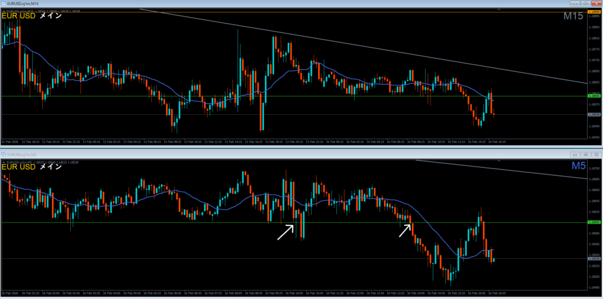The height and width of the screenshot is (299, 603).
Task: Click the 1.18855 price axis label
Action: [x=594, y=27]
